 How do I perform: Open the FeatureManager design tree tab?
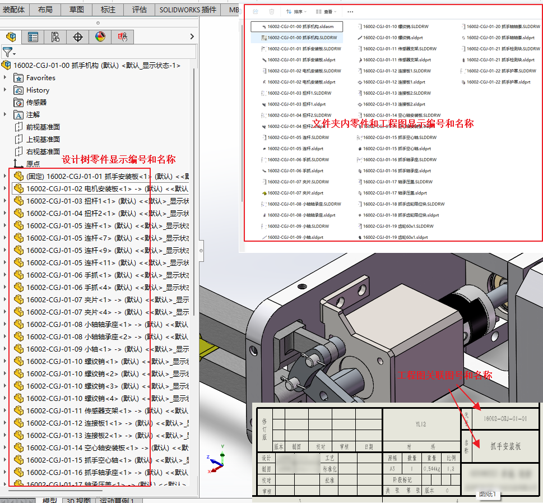coord(11,37)
